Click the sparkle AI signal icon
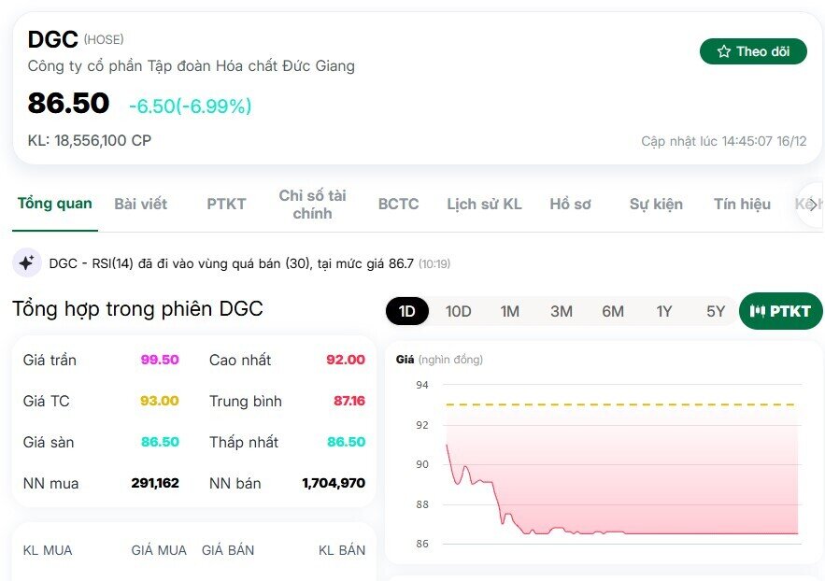 (x=26, y=263)
